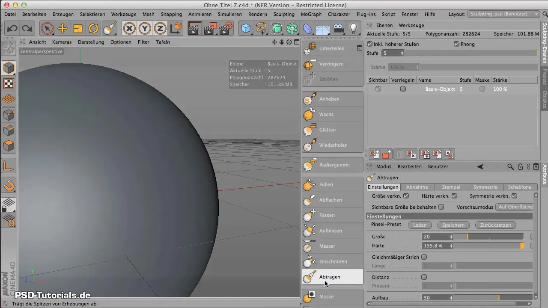Click the Zurücksetzen preset button
The width and height of the screenshot is (548, 308).
497,225
